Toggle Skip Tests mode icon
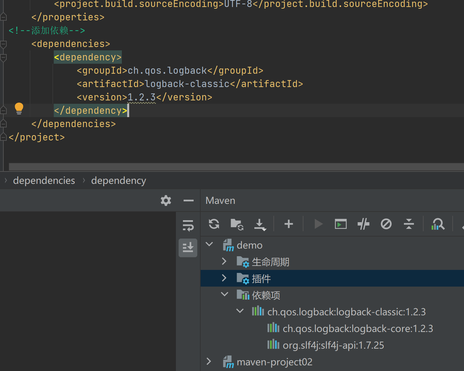The image size is (464, 371). 386,224
